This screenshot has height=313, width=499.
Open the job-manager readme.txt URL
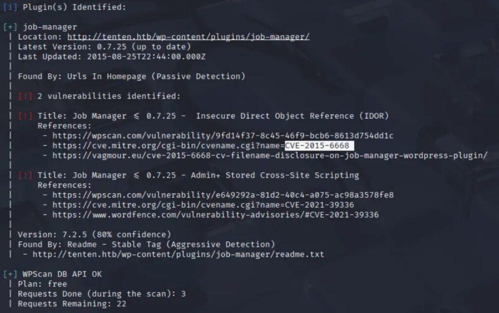click(x=178, y=254)
